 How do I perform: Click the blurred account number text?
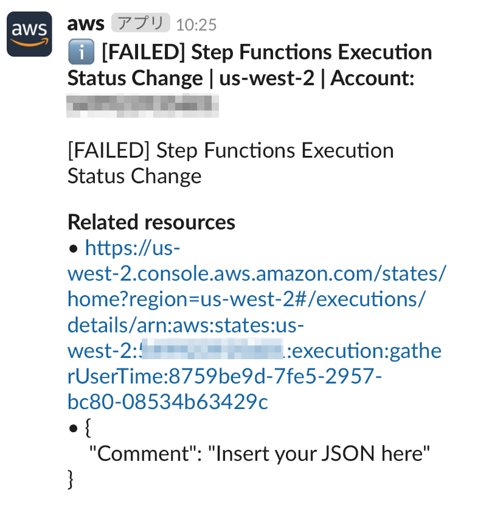142,105
